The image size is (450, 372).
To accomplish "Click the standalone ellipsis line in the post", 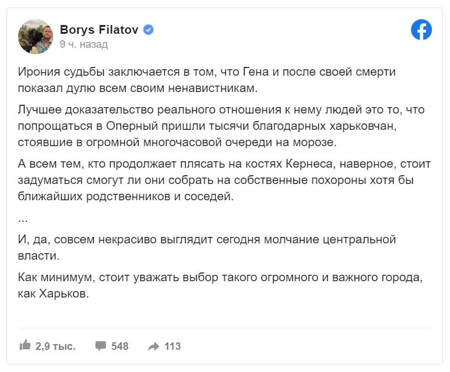I will (x=23, y=219).
